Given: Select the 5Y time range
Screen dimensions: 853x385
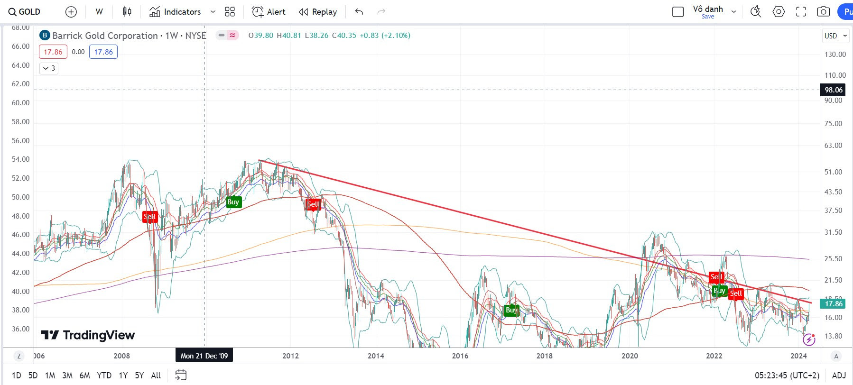Looking at the screenshot, I should (139, 376).
